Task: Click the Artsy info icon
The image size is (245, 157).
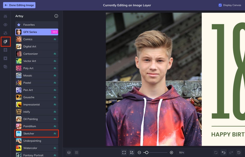Action: click(56, 16)
